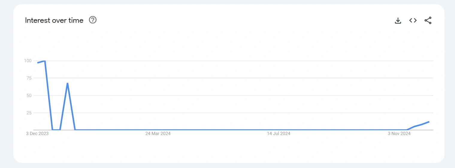Click where the line starts rising near November
This screenshot has width=455, height=168.
point(406,130)
